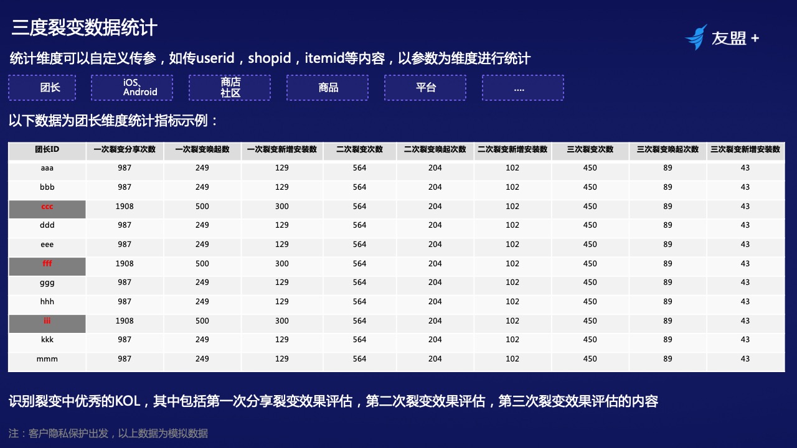The height and width of the screenshot is (448, 797).
Task: Select the iOS、Android dimension button
Action: tap(132, 88)
